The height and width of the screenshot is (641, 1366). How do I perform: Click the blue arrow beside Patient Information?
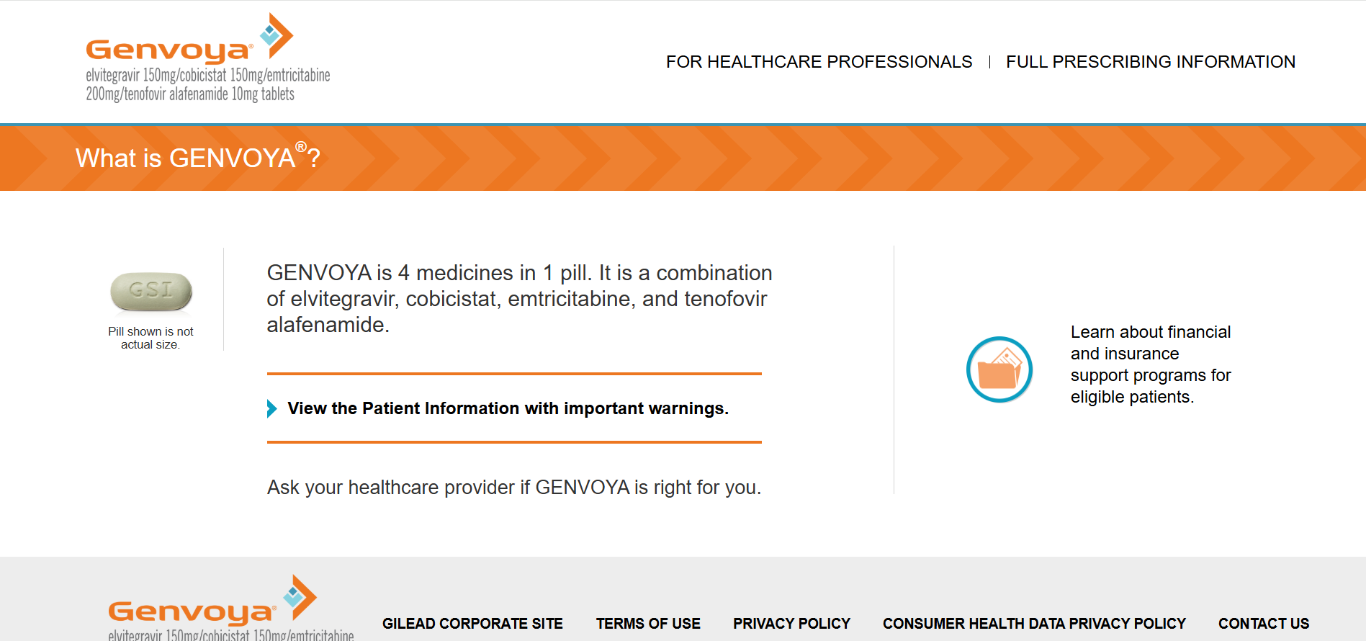(271, 408)
